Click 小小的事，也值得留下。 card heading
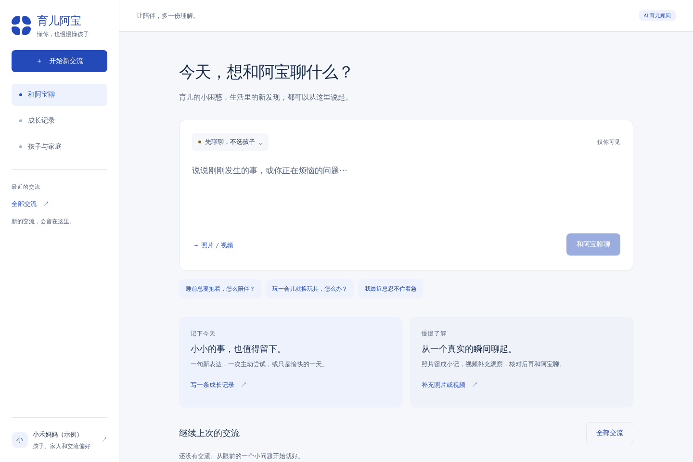 (238, 349)
